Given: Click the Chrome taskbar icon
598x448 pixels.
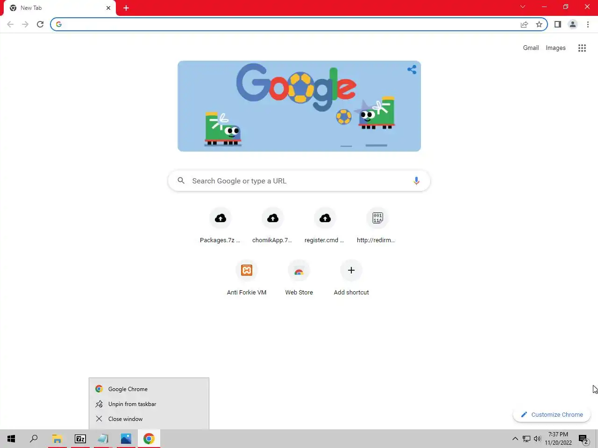Looking at the screenshot, I should [x=149, y=439].
